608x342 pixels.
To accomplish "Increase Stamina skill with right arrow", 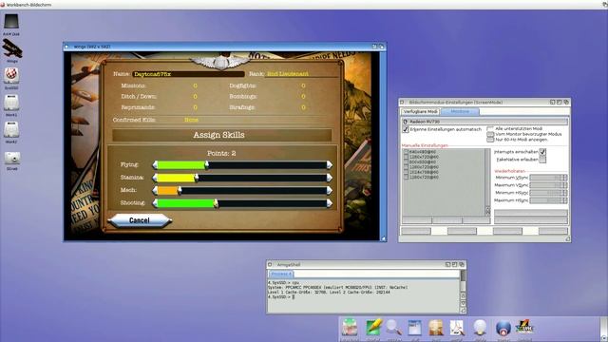I will [x=330, y=178].
